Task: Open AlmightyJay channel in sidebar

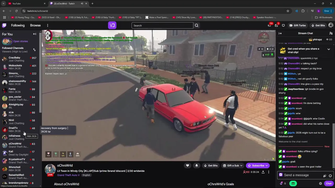Action: 20,106
